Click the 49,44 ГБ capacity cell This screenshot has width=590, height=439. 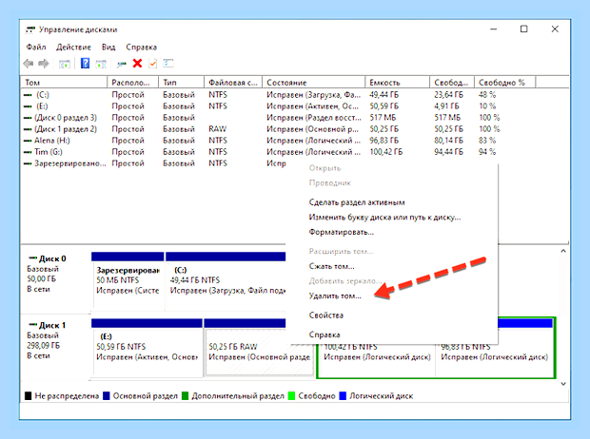point(384,95)
